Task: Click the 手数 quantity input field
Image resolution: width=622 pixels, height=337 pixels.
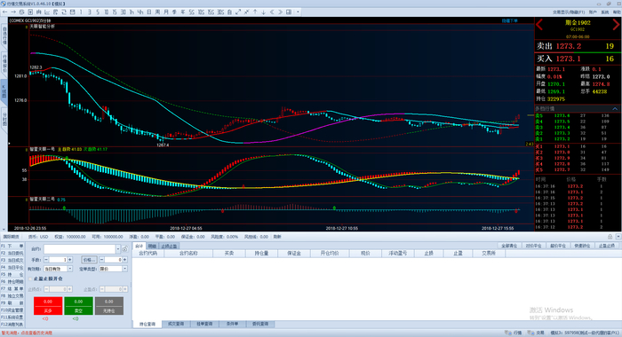Action: pos(58,260)
